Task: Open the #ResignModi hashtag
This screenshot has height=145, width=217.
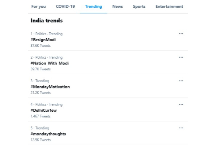Action: coord(43,40)
